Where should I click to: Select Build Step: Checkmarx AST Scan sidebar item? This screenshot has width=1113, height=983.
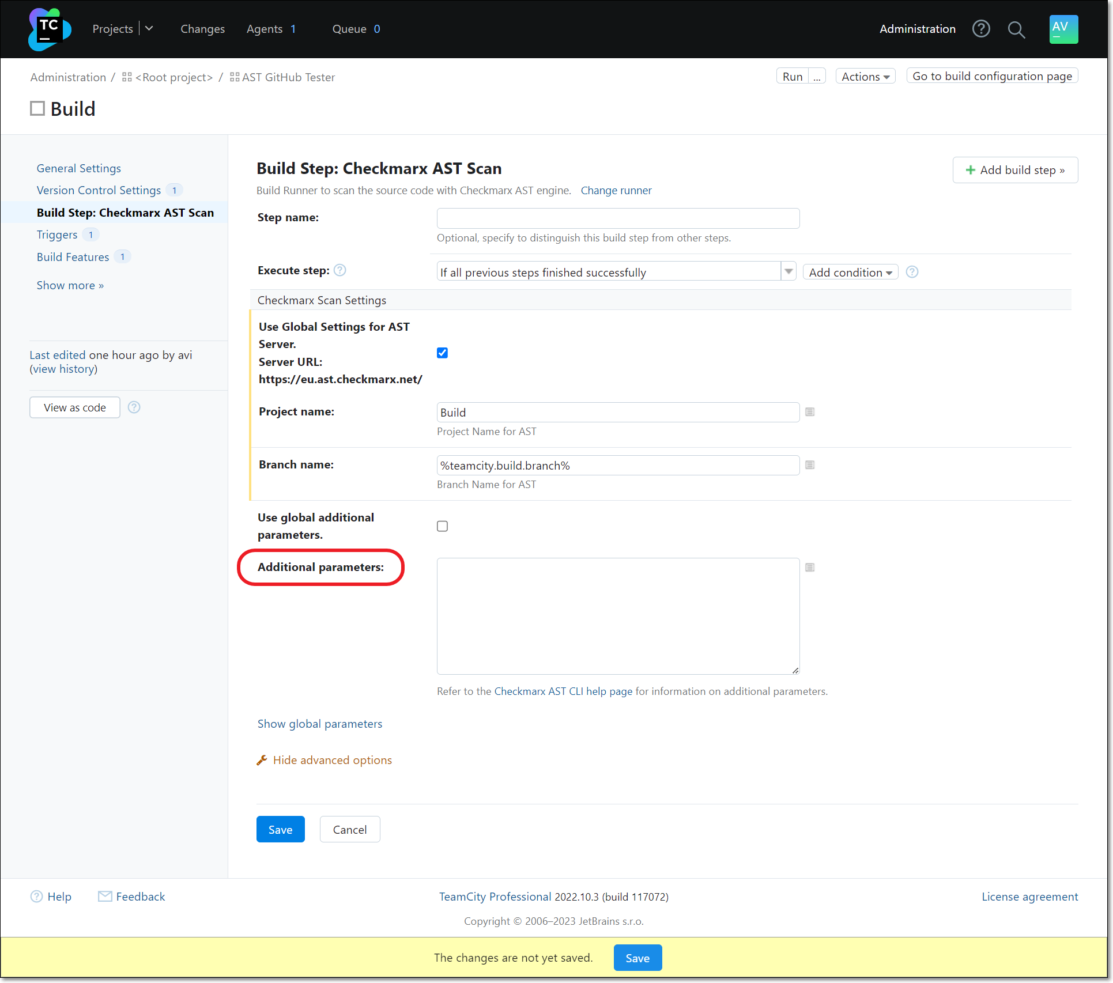pos(125,213)
